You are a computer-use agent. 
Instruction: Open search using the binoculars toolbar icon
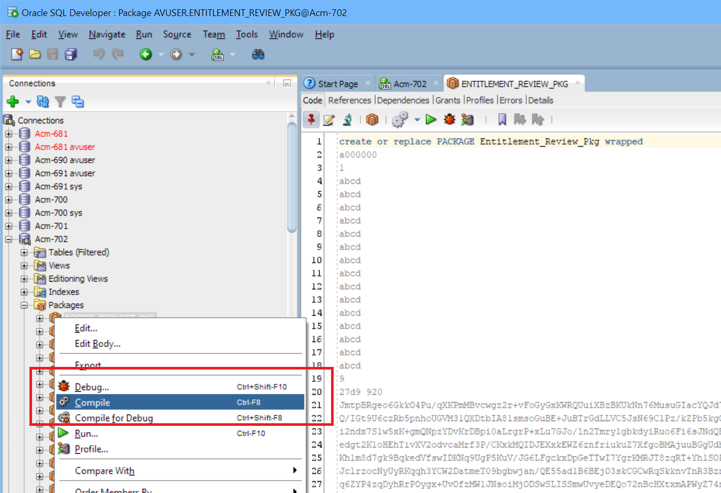258,54
